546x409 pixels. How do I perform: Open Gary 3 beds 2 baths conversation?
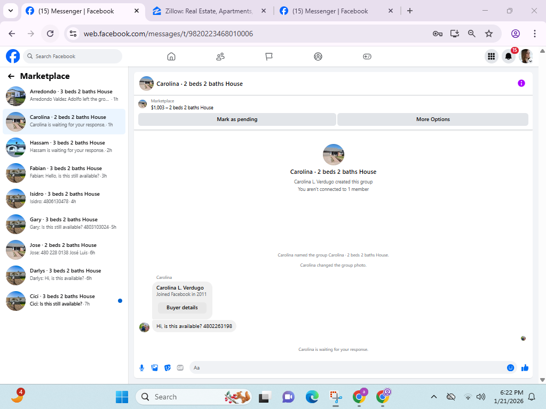tap(64, 224)
